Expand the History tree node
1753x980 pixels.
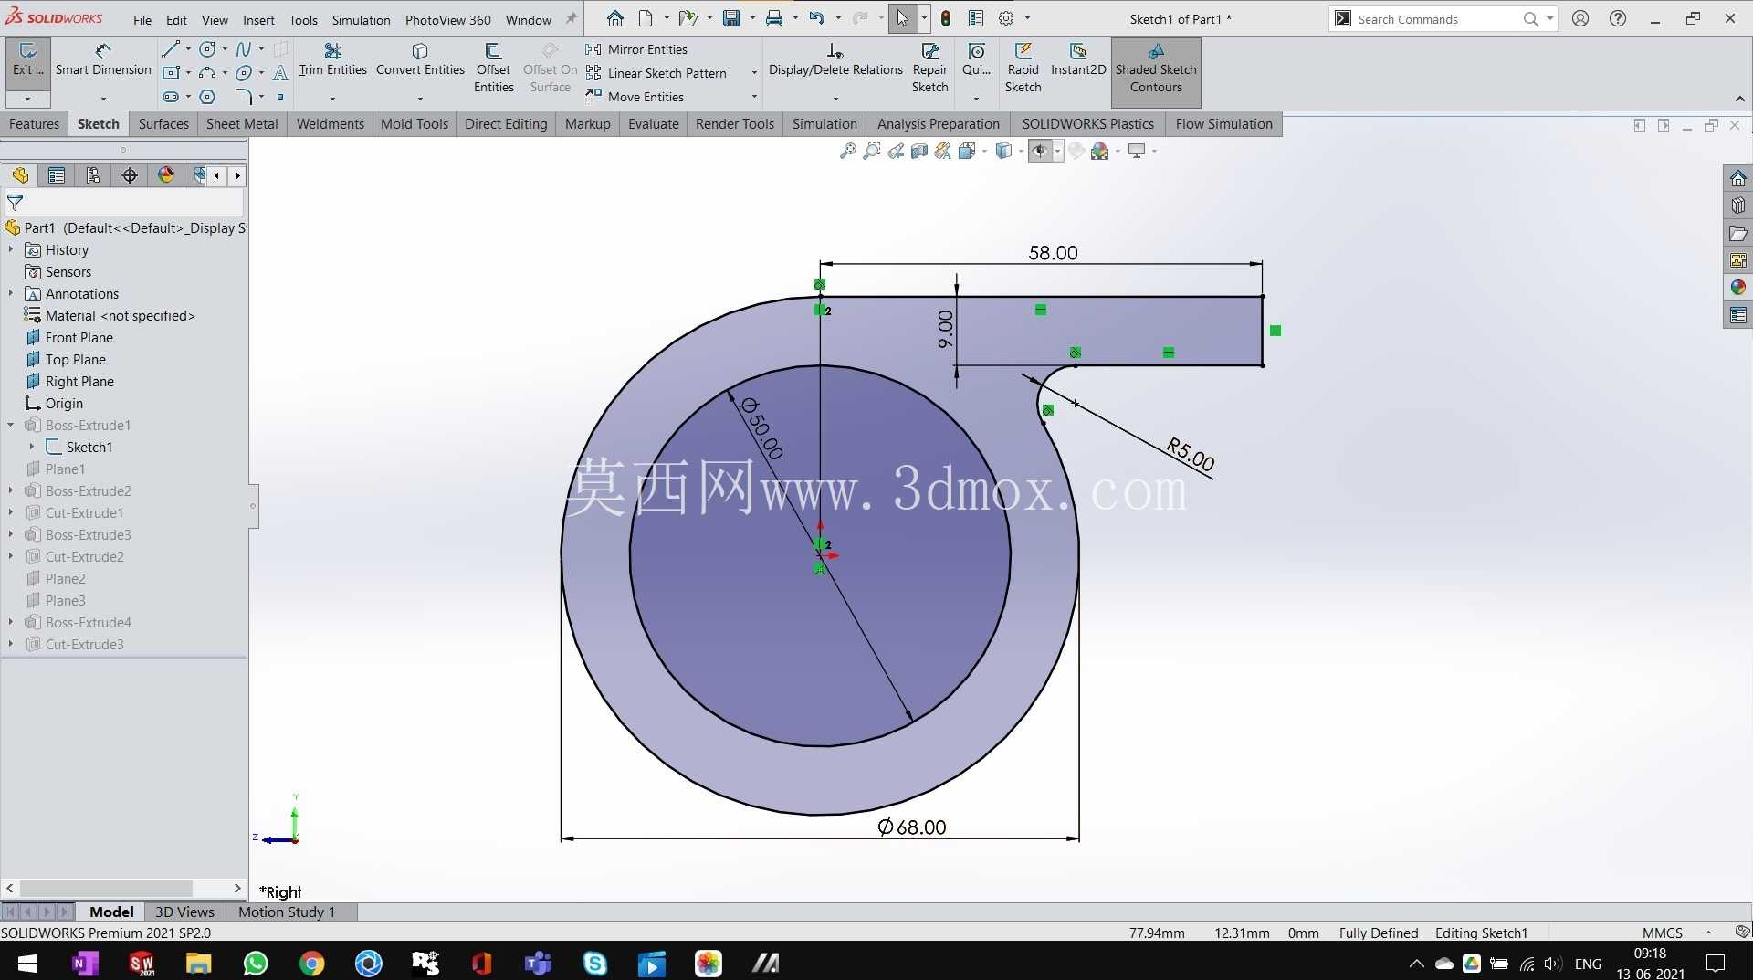pos(11,249)
